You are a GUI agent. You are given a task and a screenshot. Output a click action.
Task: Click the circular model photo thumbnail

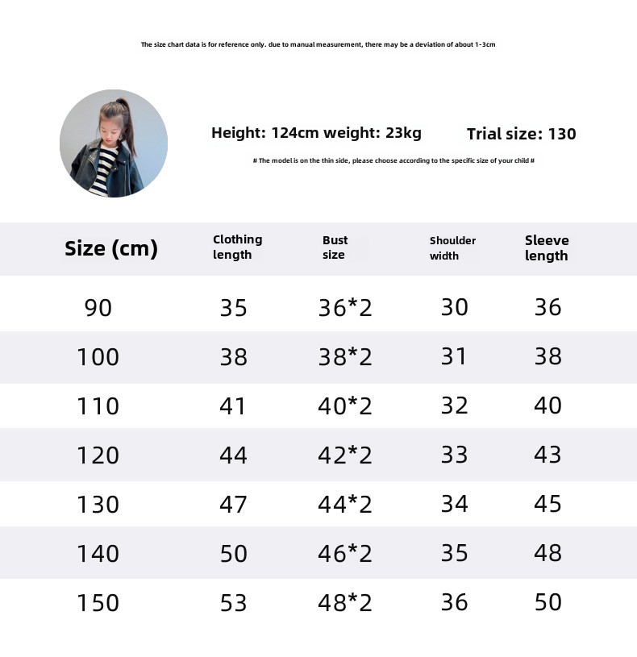[114, 143]
